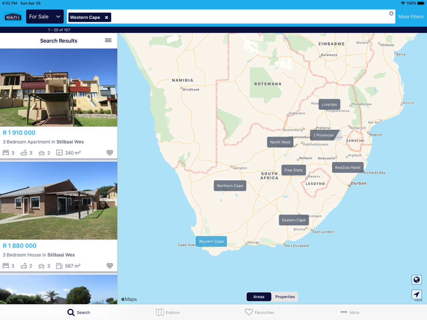This screenshot has width=427, height=320.
Task: Open the Explore tab
Action: click(168, 312)
